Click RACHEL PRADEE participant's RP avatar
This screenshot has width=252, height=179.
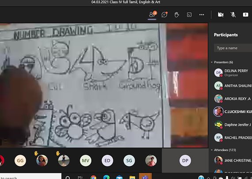pyautogui.click(x=218, y=138)
